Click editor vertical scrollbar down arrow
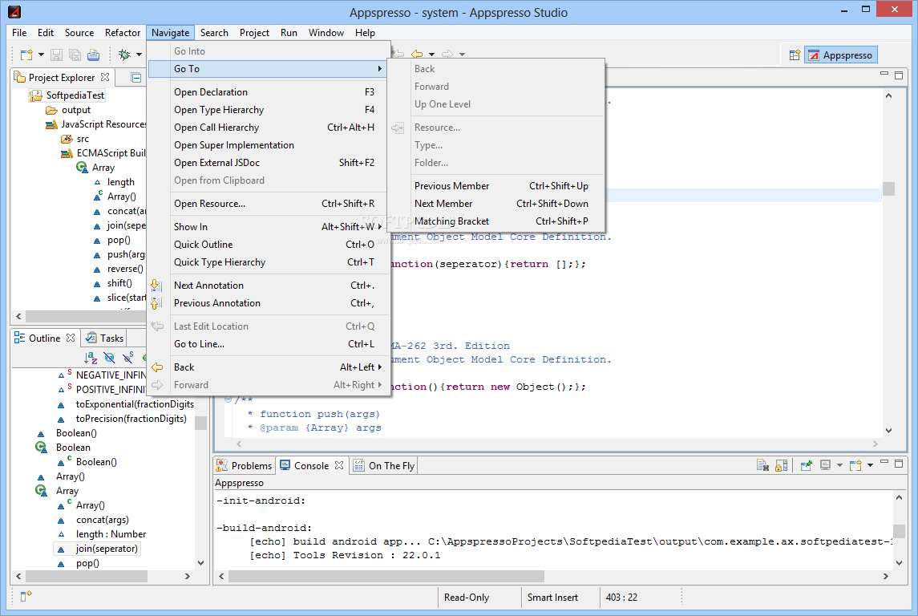The width and height of the screenshot is (918, 616). point(888,431)
